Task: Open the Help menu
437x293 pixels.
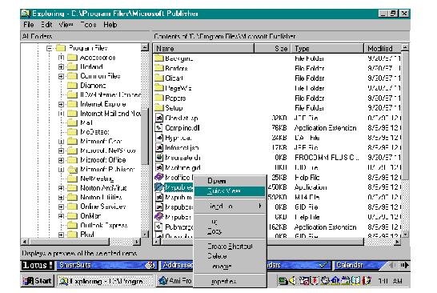Action: coord(110,25)
